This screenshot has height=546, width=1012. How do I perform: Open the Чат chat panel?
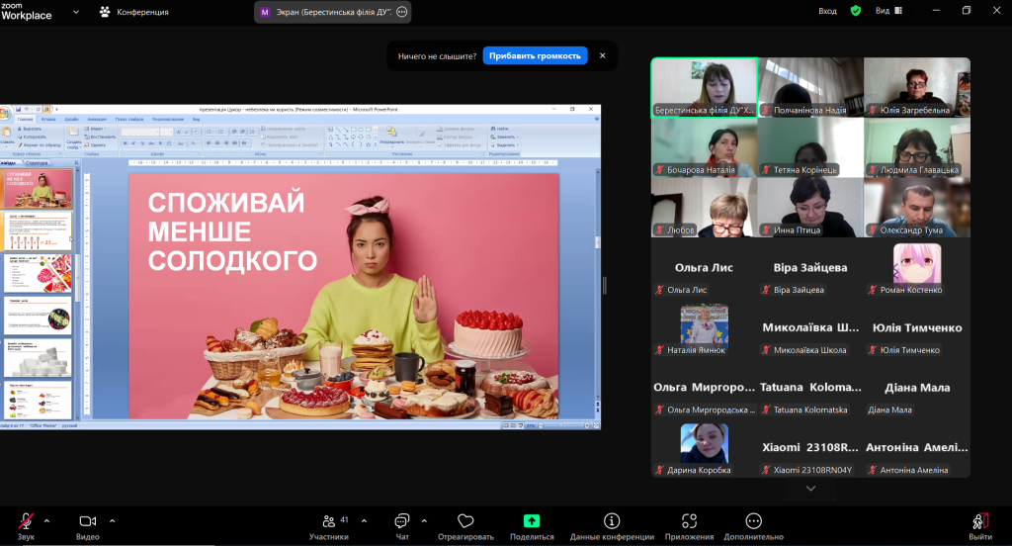402,526
